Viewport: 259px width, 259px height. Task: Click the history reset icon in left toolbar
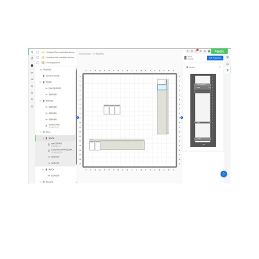tap(32, 106)
